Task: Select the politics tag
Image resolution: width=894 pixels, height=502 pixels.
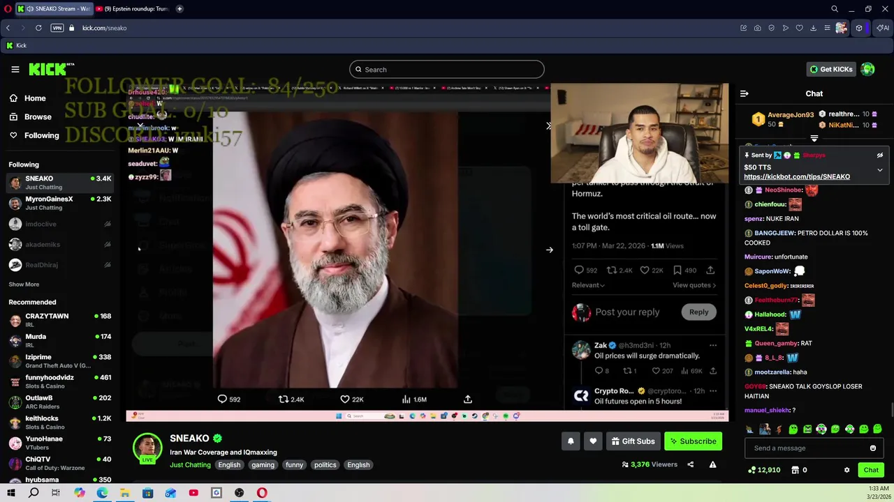Action: click(325, 465)
